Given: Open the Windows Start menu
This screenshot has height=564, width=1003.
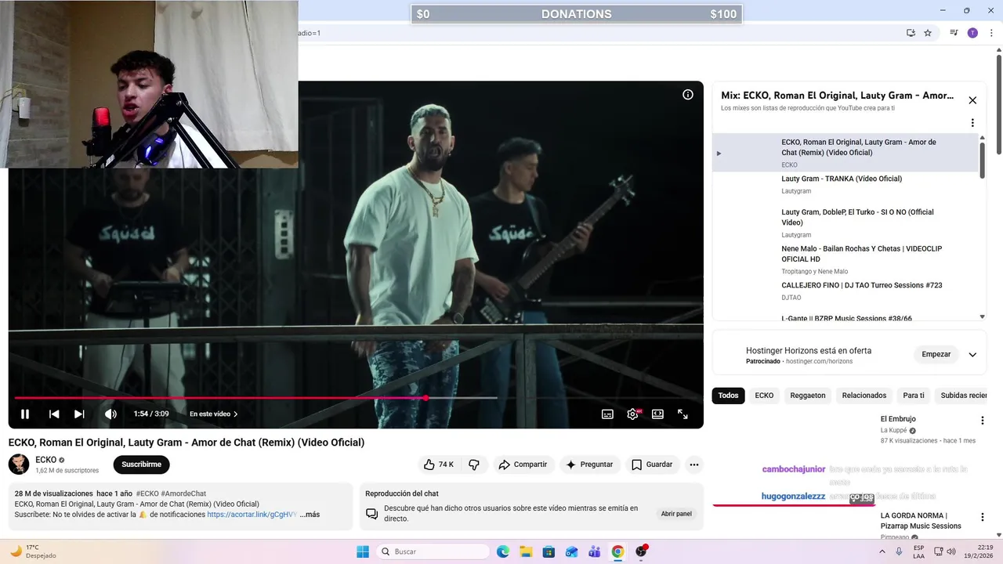Looking at the screenshot, I should 363,551.
